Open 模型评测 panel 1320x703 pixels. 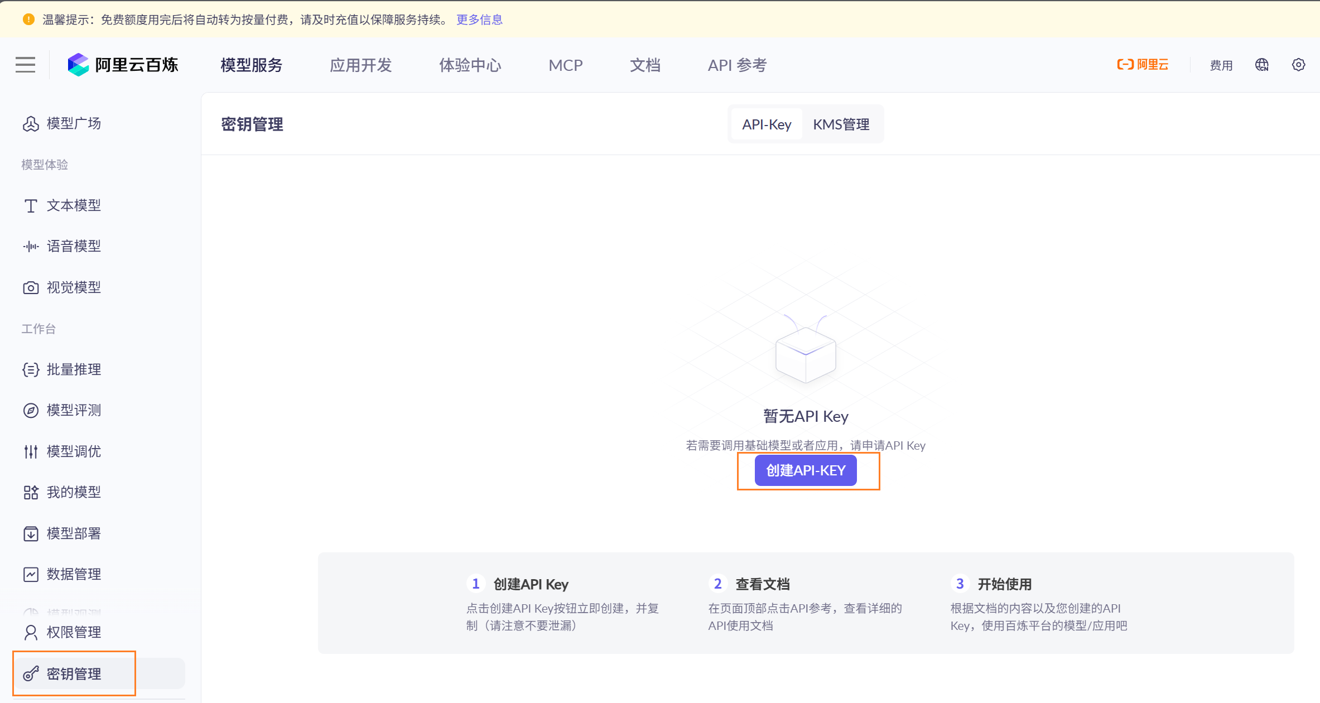(x=73, y=410)
